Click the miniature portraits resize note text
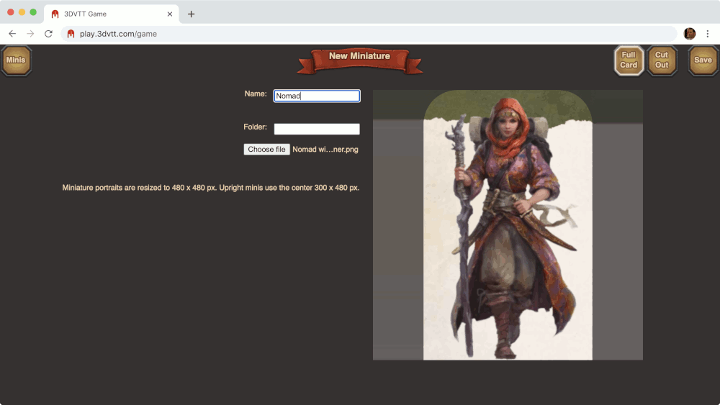Screen dimensions: 720x405 pyautogui.click(x=211, y=188)
